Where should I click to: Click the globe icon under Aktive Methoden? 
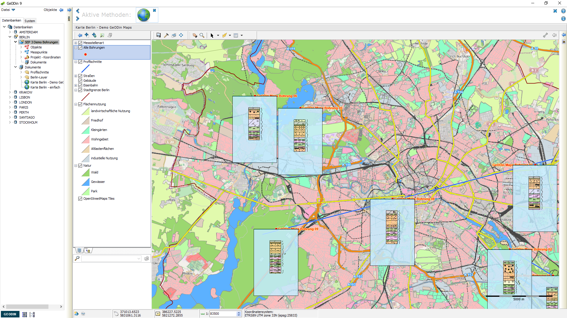click(144, 15)
